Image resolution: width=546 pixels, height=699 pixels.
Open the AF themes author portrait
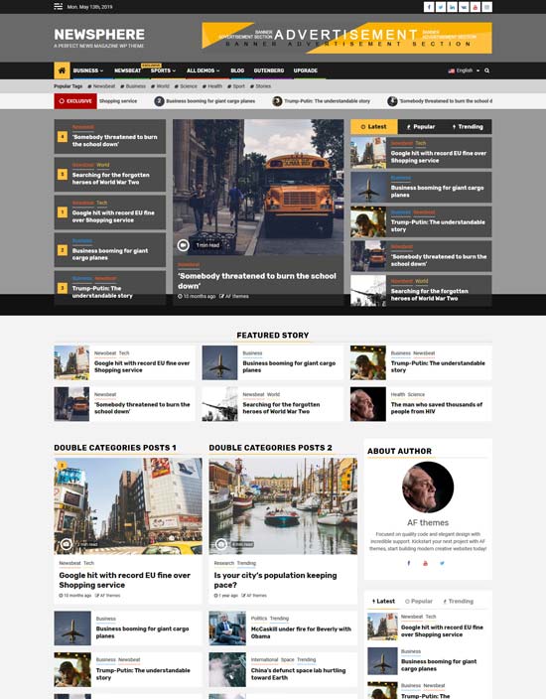(428, 488)
